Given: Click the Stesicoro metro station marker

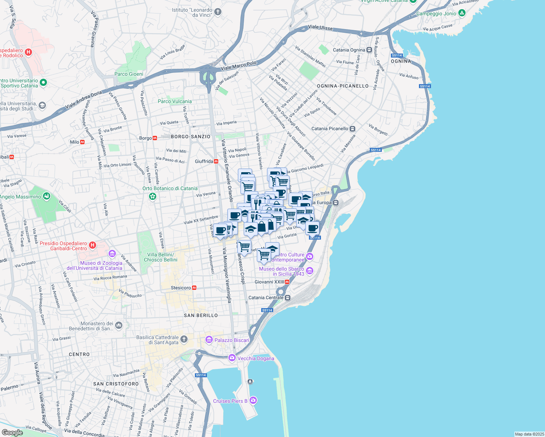Looking at the screenshot, I should [x=194, y=288].
